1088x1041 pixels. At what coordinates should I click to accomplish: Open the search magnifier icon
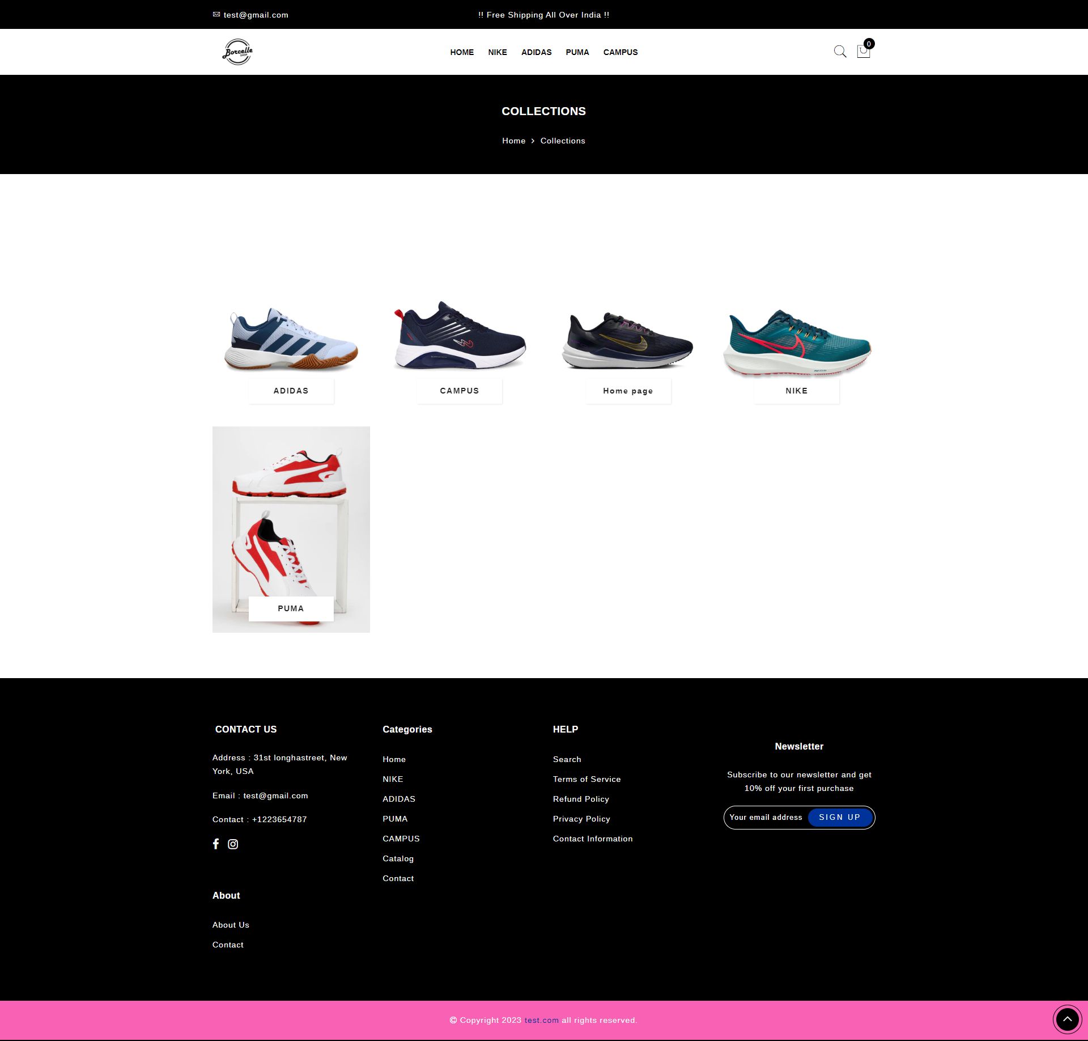[840, 52]
